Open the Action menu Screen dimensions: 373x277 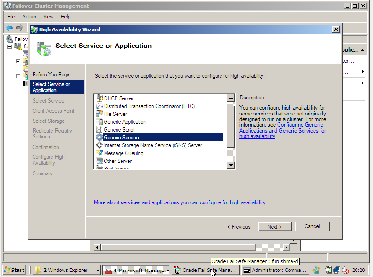[29, 17]
